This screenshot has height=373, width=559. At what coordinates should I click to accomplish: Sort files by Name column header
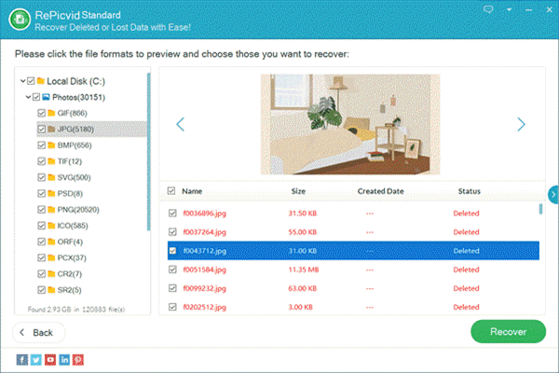(x=192, y=191)
